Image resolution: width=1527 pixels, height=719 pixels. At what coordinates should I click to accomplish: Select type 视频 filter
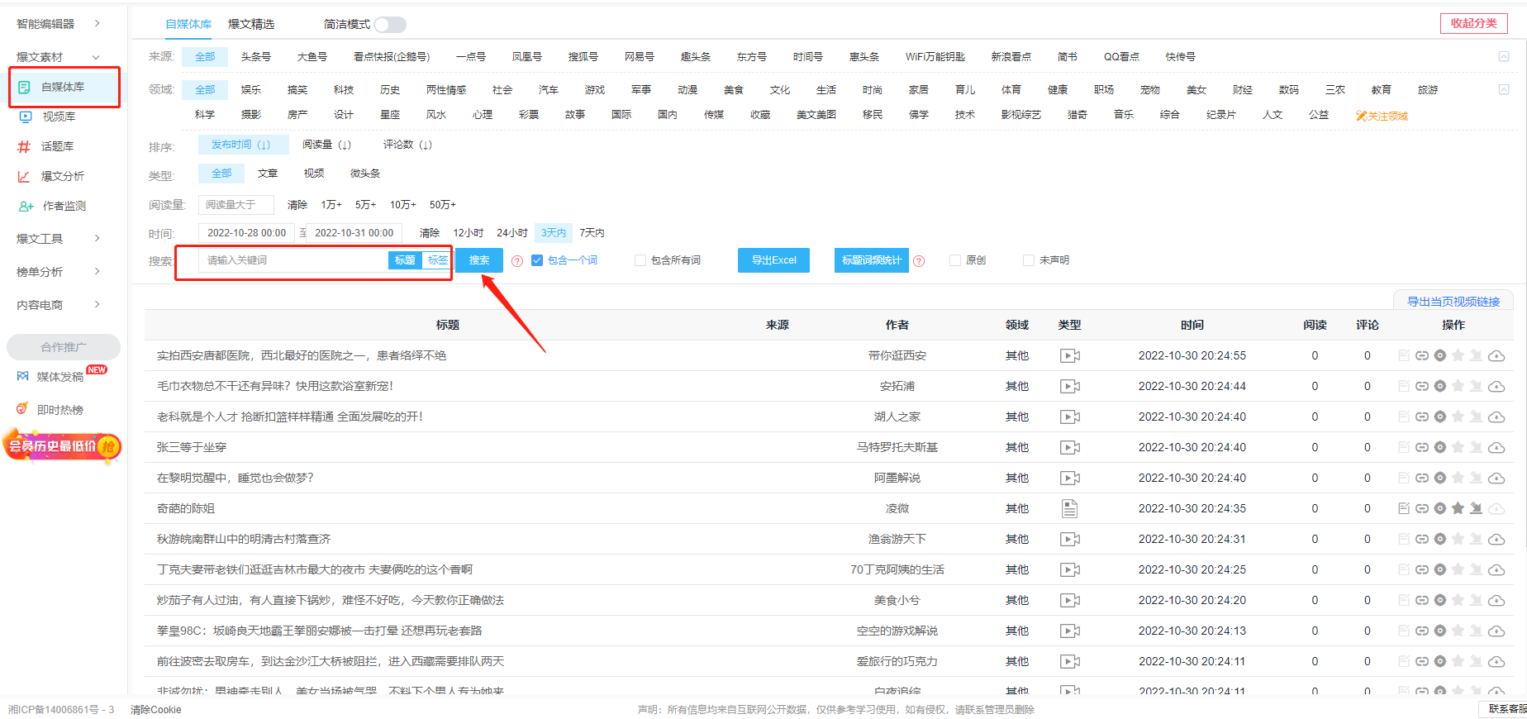314,174
